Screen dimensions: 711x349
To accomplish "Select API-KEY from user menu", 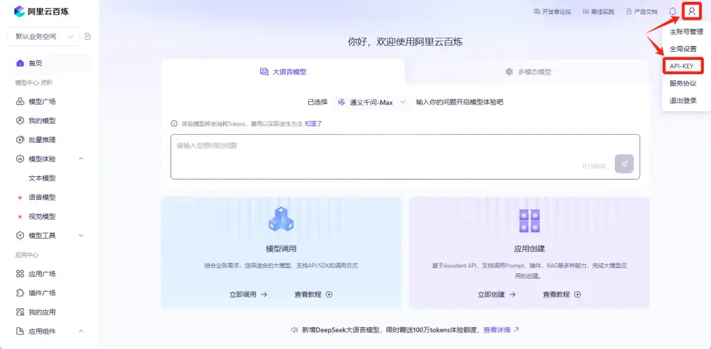I will pos(683,66).
